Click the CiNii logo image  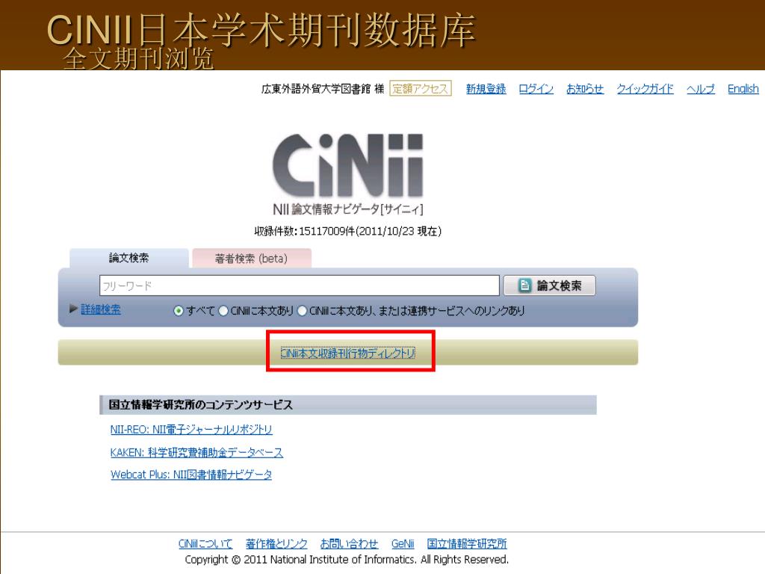[348, 164]
